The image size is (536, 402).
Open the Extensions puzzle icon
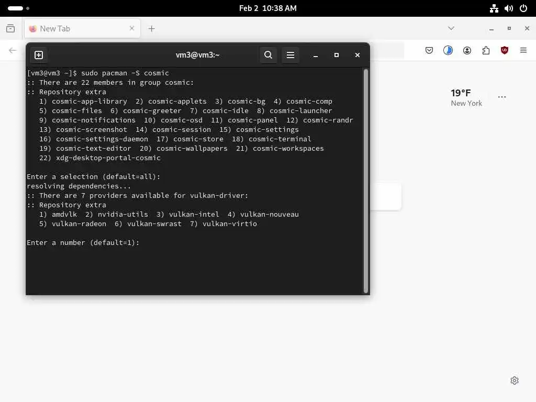click(x=486, y=51)
